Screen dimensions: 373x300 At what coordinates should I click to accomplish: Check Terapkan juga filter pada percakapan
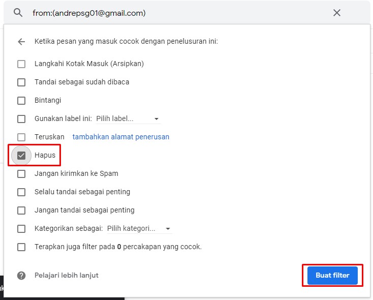(21, 247)
